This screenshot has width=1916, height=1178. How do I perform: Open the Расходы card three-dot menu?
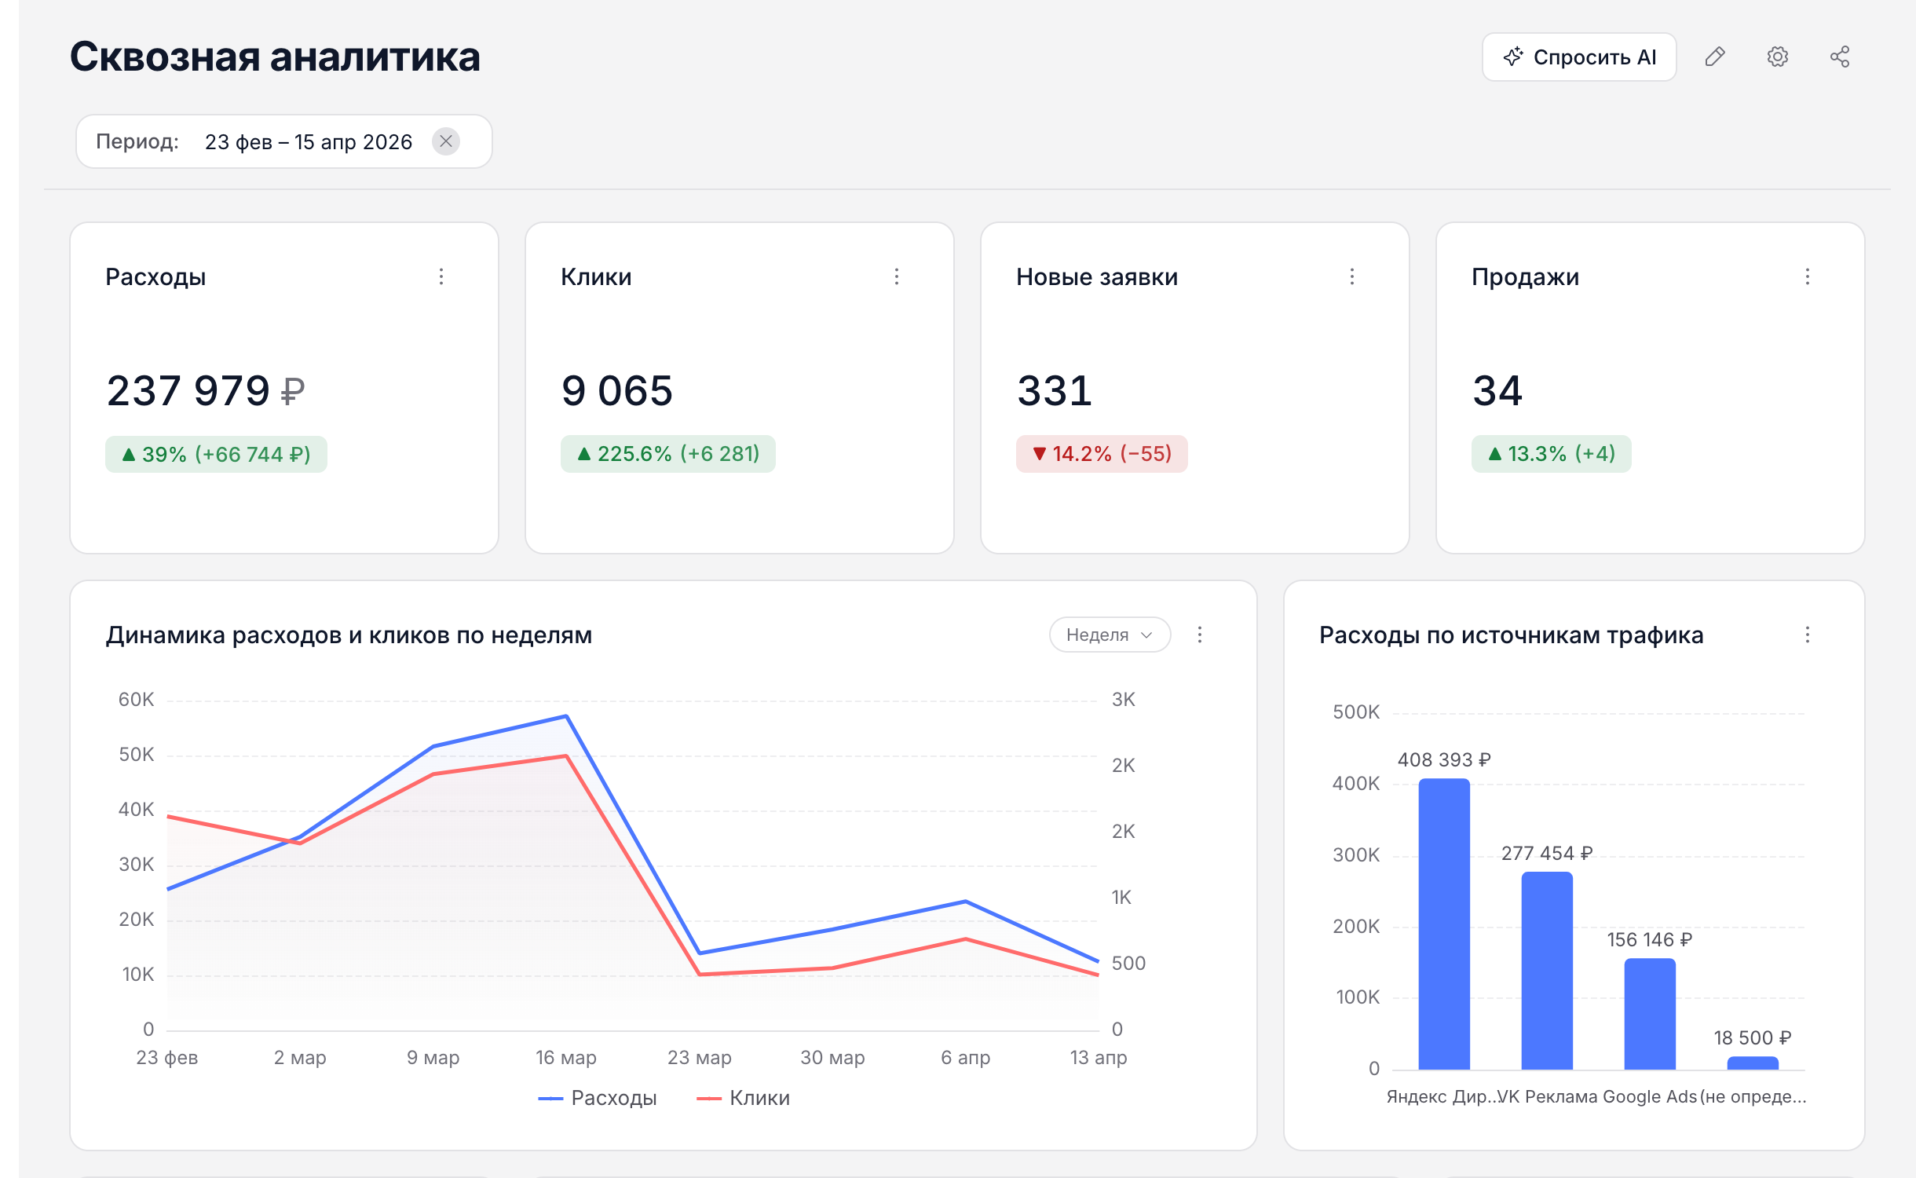(441, 276)
